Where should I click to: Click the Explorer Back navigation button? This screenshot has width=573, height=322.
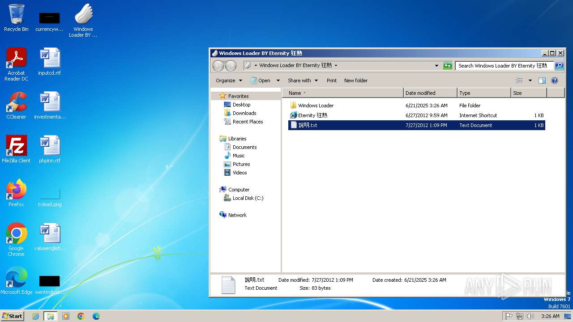pyautogui.click(x=218, y=66)
